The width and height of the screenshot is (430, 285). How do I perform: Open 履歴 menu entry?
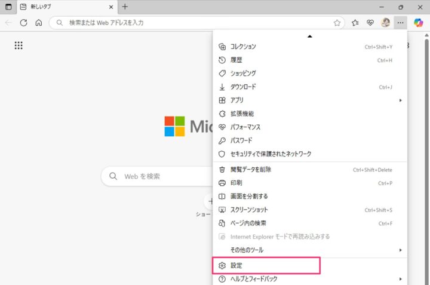pyautogui.click(x=310, y=60)
